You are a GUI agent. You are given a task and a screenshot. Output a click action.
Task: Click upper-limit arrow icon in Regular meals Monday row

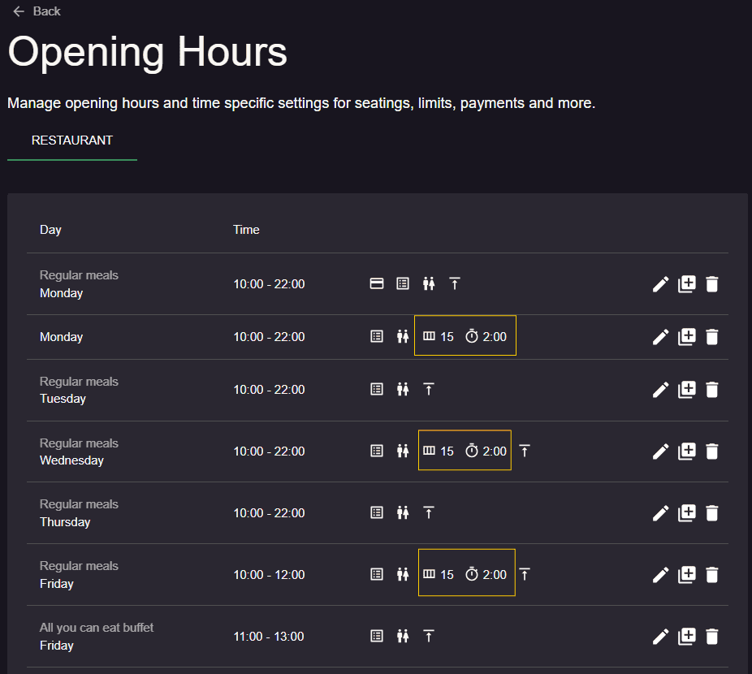pos(455,283)
